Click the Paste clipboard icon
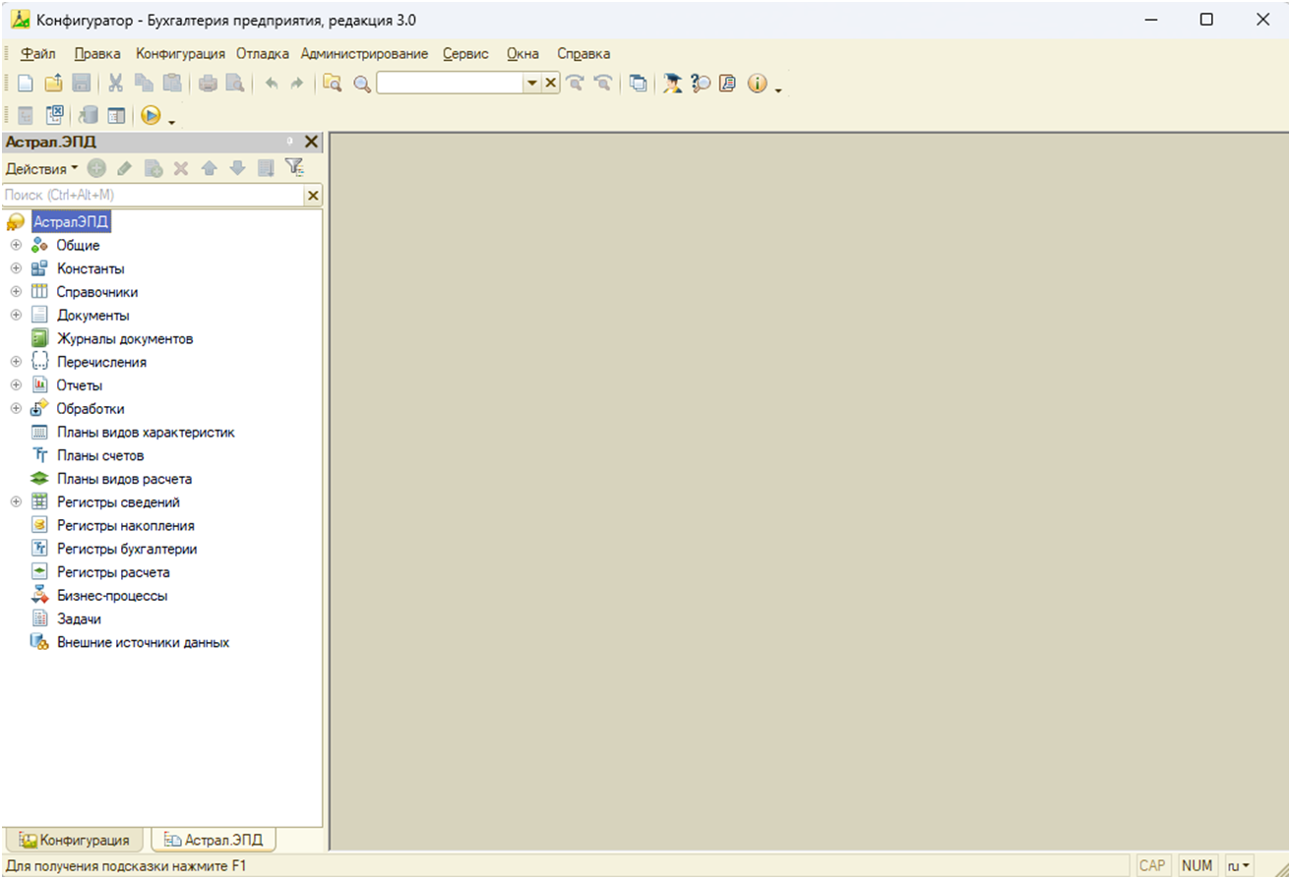The image size is (1291, 879). point(171,85)
